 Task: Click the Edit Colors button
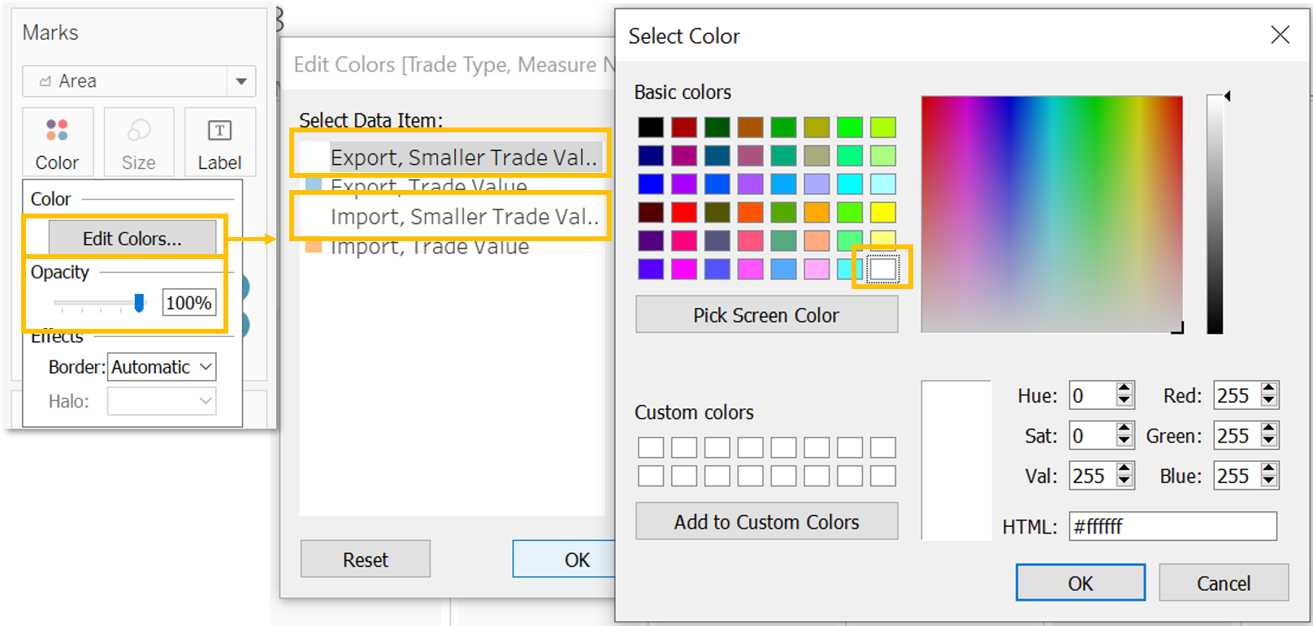pos(132,239)
